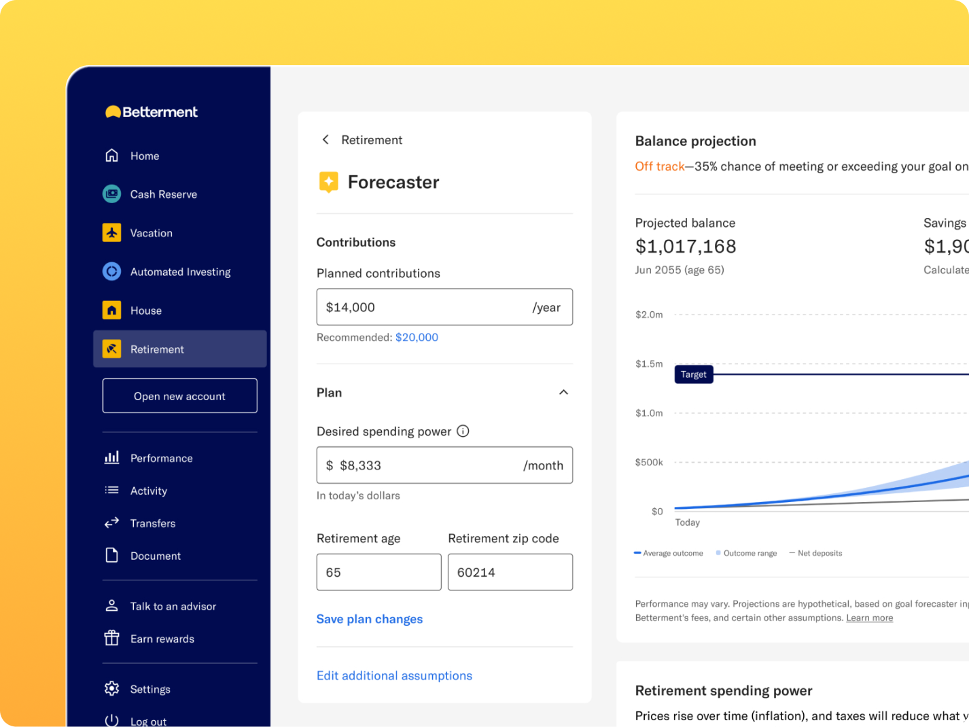Viewport: 969px width, 727px height.
Task: Click the Desired spending power $8,333 field
Action: [444, 465]
